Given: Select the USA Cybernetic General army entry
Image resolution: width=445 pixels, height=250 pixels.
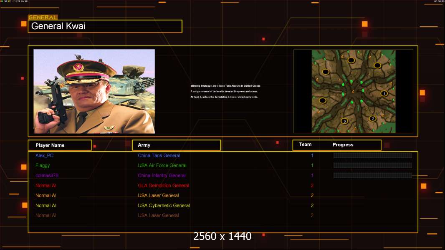Looking at the screenshot, I should (164, 205).
